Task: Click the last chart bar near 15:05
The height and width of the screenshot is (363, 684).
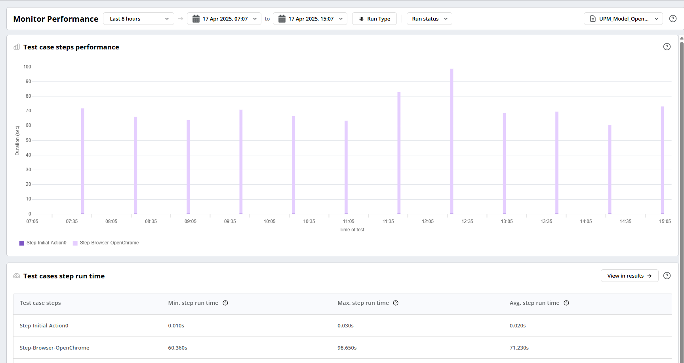Action: [x=662, y=160]
